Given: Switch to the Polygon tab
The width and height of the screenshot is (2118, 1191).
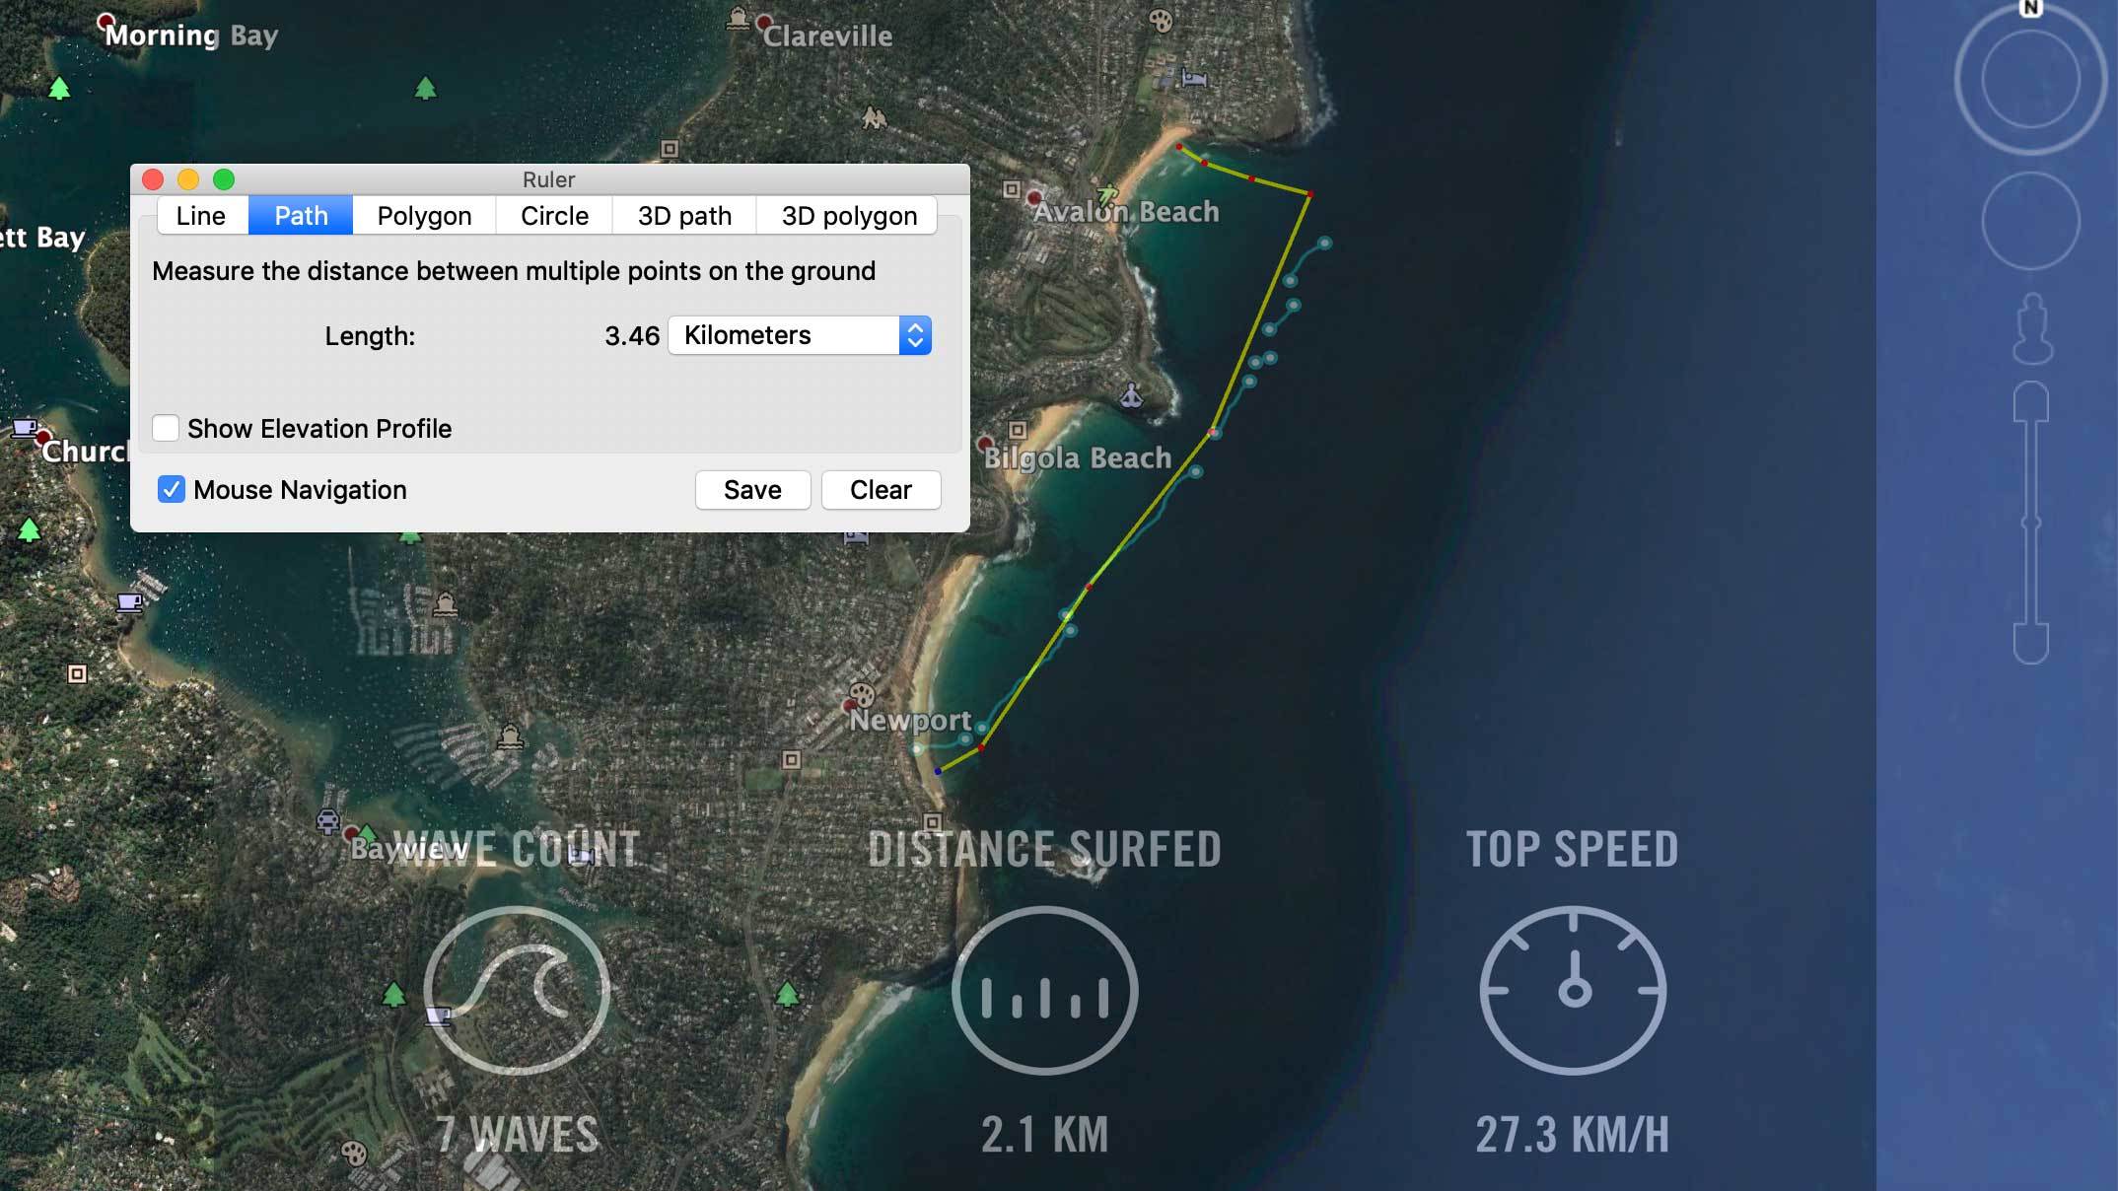Looking at the screenshot, I should (424, 215).
